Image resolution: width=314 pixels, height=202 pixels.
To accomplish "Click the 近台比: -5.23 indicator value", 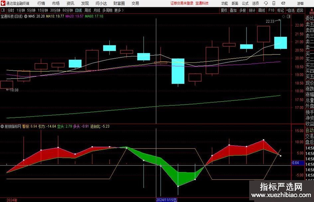I will point(100,126).
